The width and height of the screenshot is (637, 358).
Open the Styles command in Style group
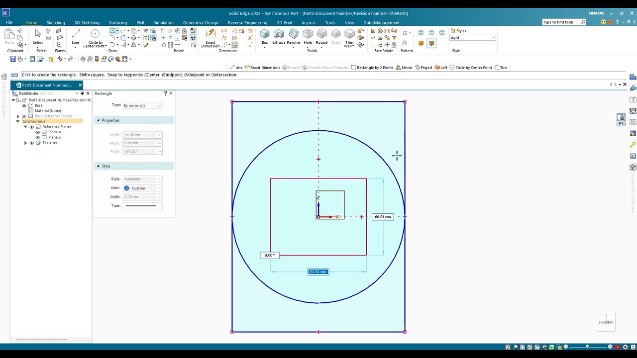coord(458,31)
